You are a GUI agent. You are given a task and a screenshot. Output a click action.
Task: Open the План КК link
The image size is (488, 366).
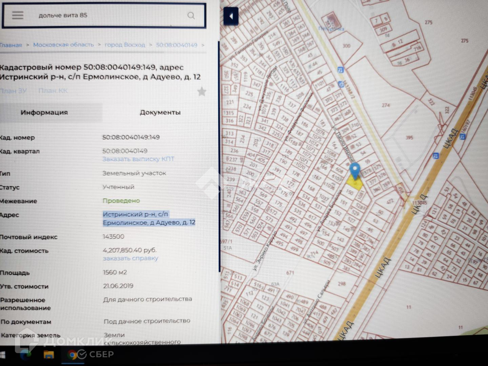[53, 91]
